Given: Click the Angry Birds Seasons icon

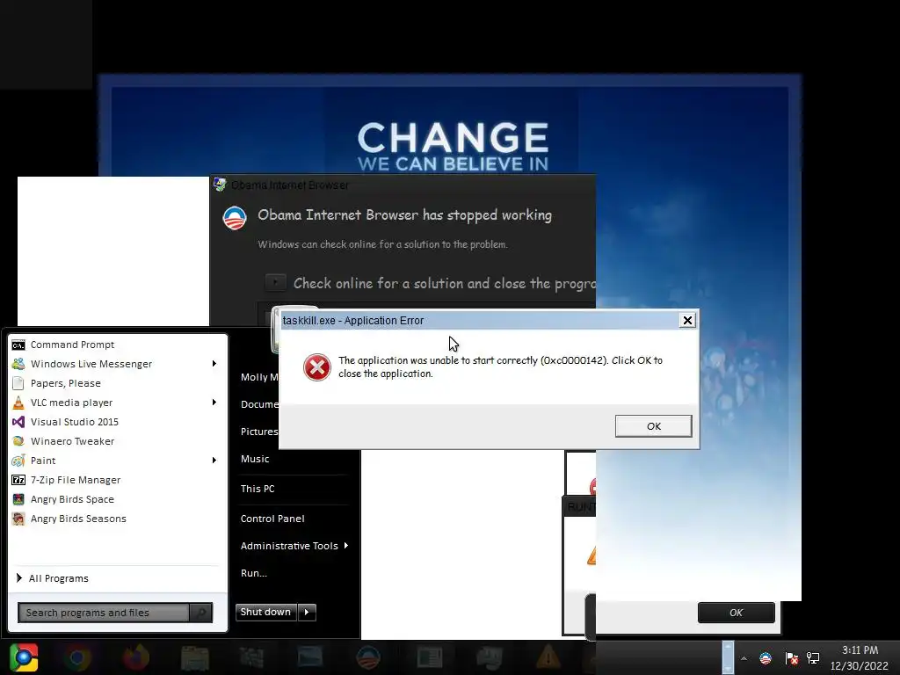Looking at the screenshot, I should coord(18,519).
